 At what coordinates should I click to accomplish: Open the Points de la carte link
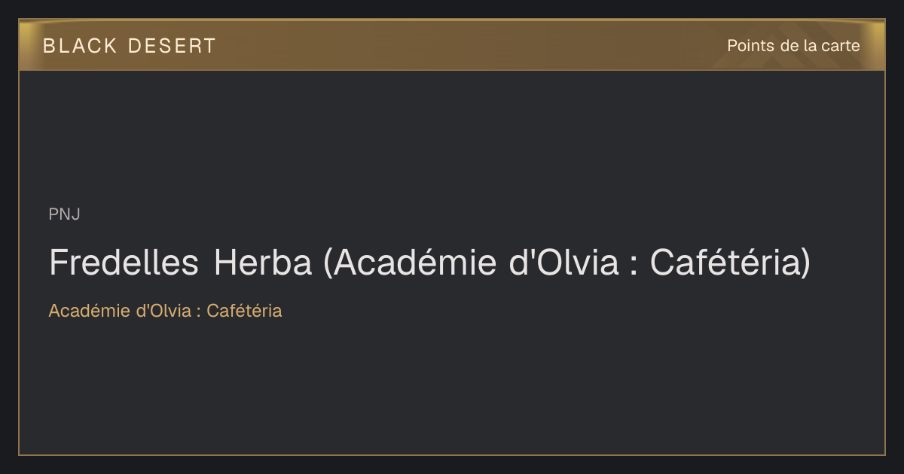pos(793,46)
